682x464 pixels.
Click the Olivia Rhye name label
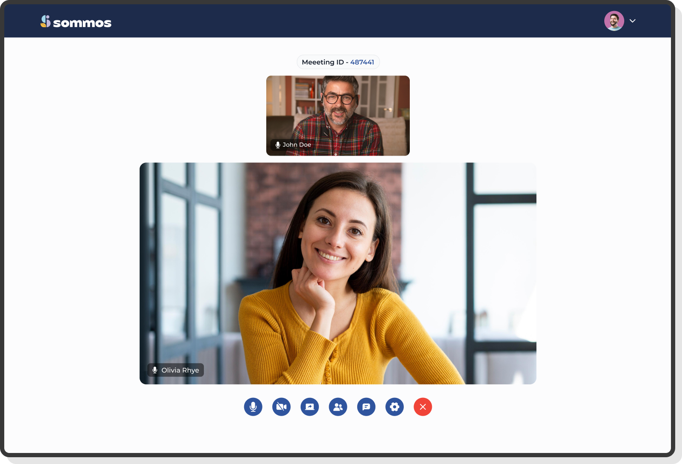pos(180,370)
